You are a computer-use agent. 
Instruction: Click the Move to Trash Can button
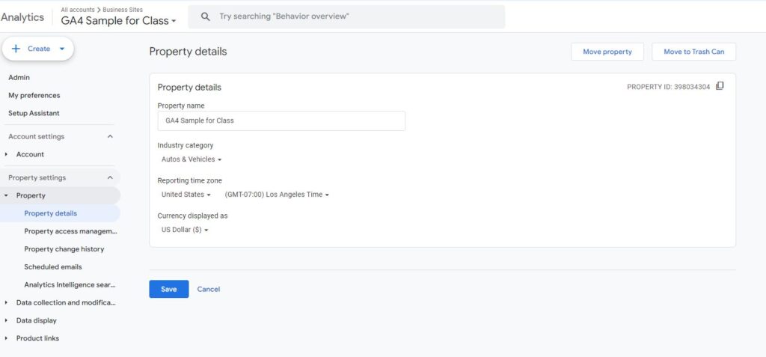[693, 52]
